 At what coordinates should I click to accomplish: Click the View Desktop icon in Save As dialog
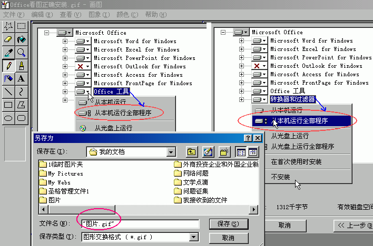208,152
